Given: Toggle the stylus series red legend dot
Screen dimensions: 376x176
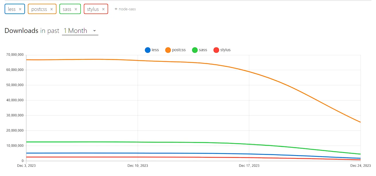Looking at the screenshot, I should pos(216,50).
